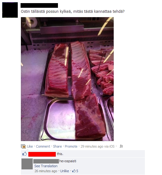Like the pork ribs post
Screen dimensions: 162x175
coord(30,146)
